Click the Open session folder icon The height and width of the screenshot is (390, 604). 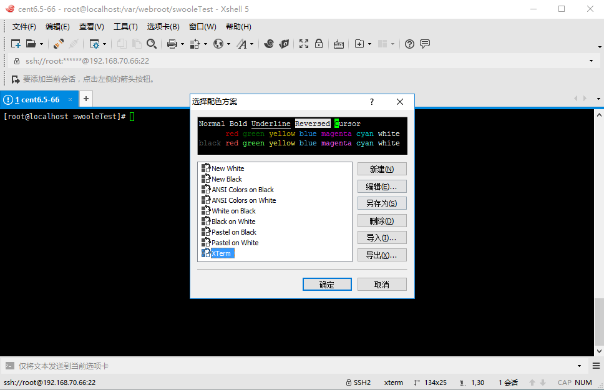(x=31, y=44)
